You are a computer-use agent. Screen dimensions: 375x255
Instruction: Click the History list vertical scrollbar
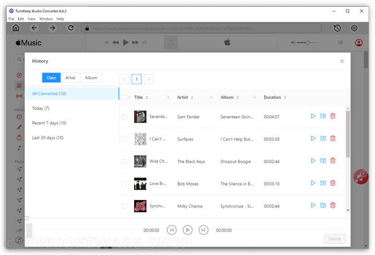click(x=348, y=134)
